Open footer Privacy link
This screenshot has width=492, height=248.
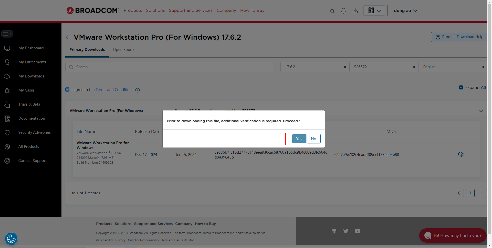point(120,240)
